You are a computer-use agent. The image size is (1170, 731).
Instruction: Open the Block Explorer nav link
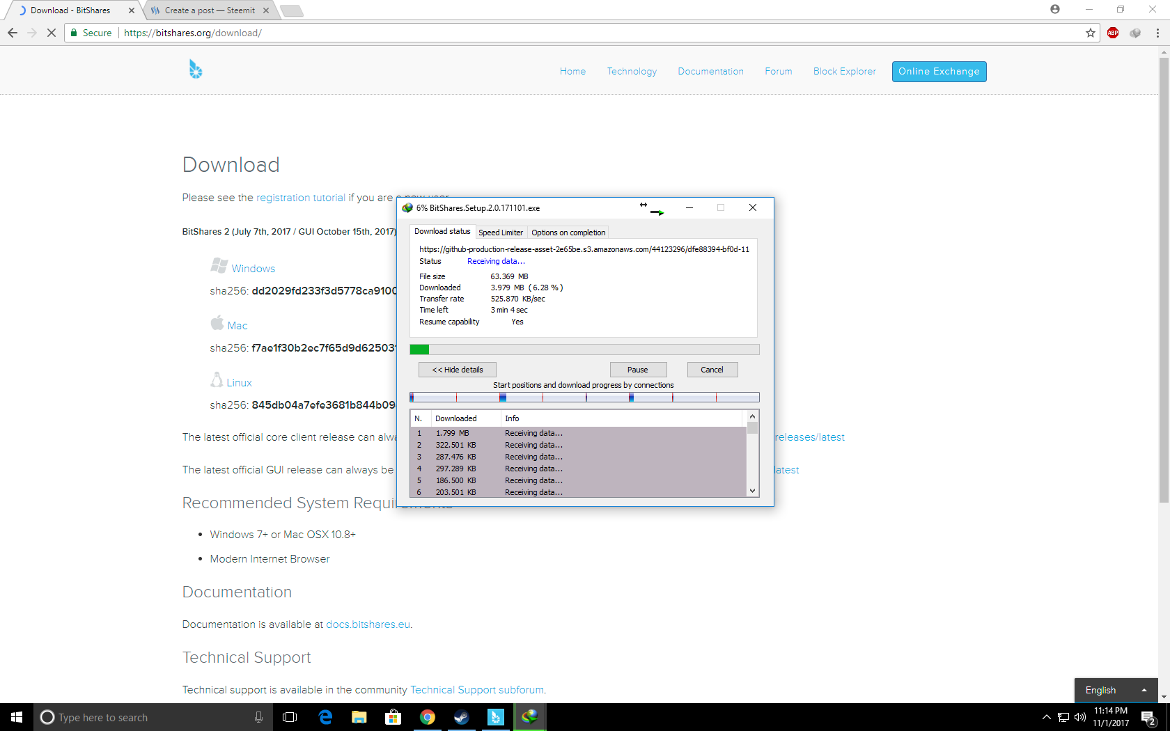click(x=844, y=71)
